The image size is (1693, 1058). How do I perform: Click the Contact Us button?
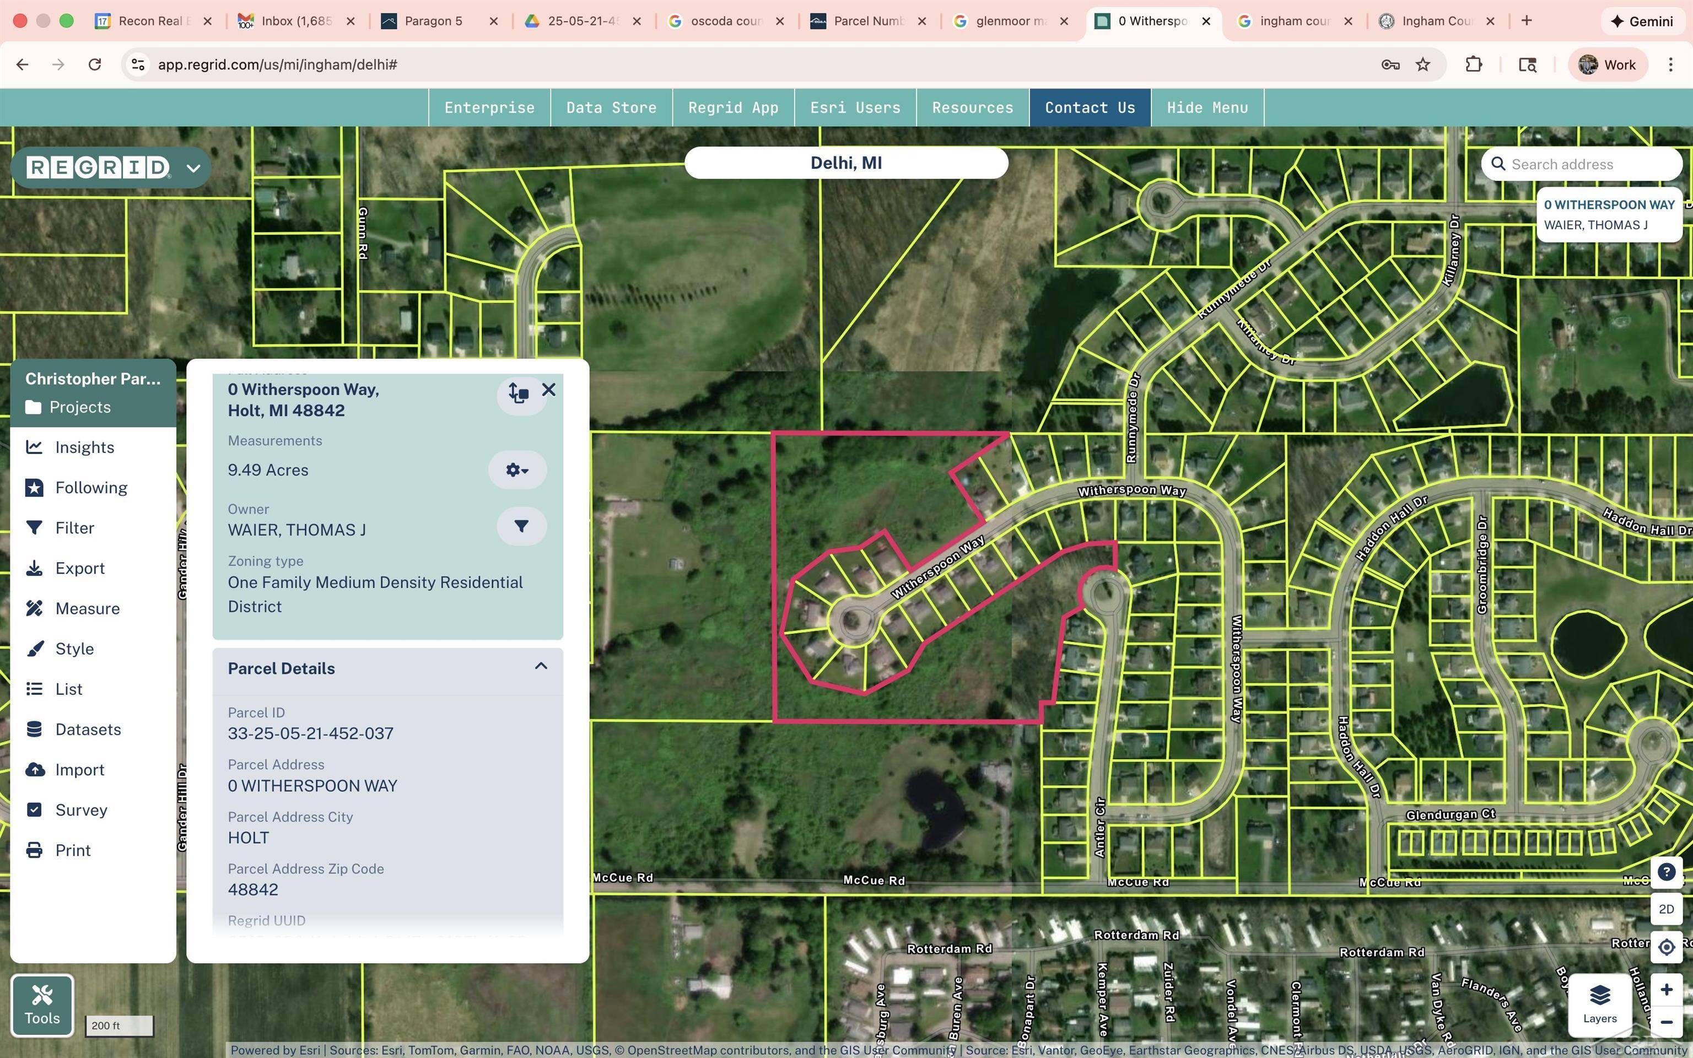tap(1089, 107)
